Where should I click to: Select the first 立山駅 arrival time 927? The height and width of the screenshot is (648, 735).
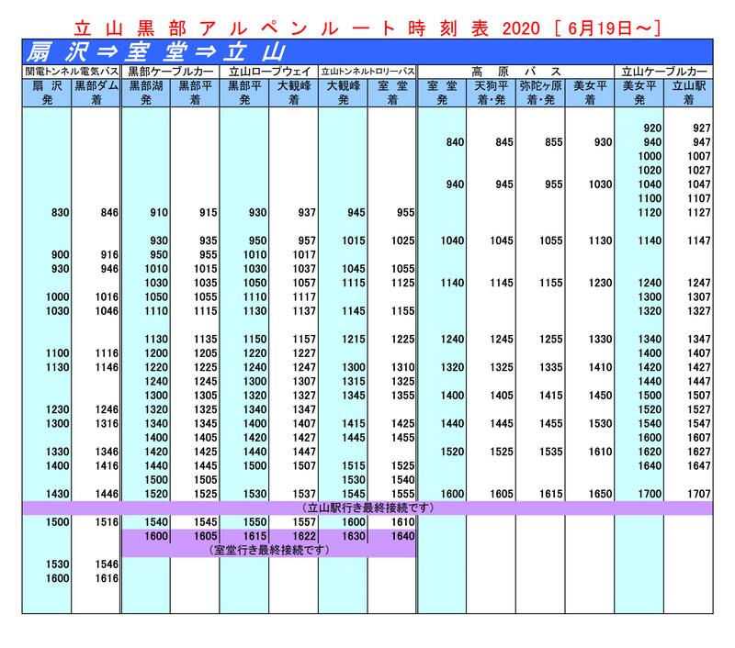click(x=702, y=128)
